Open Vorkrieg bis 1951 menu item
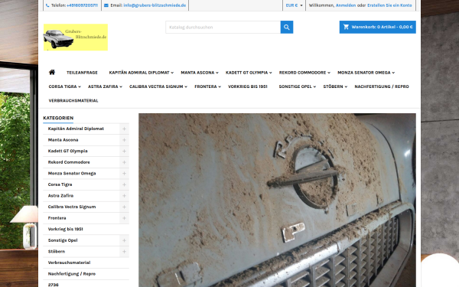The width and height of the screenshot is (459, 287). (248, 86)
